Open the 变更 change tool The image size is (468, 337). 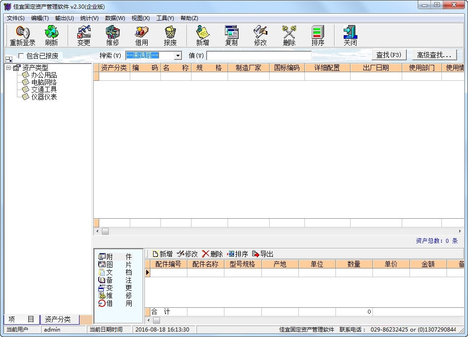[x=84, y=36]
